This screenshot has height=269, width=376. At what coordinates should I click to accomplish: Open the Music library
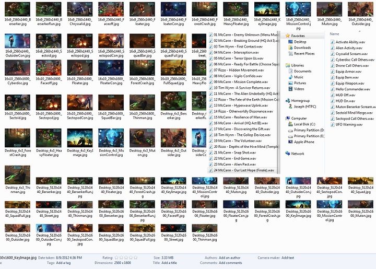[x=296, y=77]
